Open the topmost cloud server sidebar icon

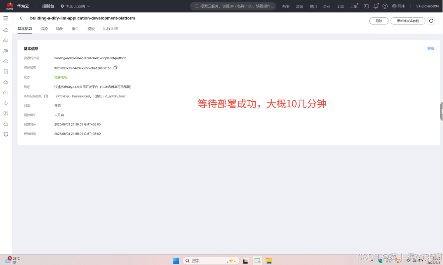point(6,30)
